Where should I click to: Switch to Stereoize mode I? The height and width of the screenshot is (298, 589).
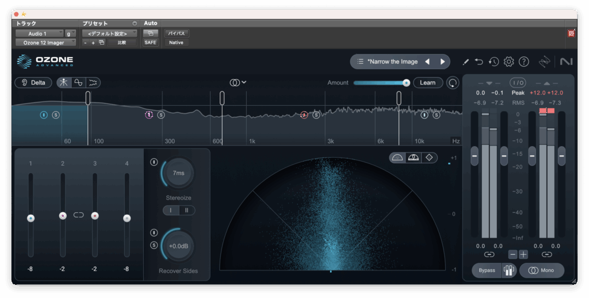[x=171, y=211]
